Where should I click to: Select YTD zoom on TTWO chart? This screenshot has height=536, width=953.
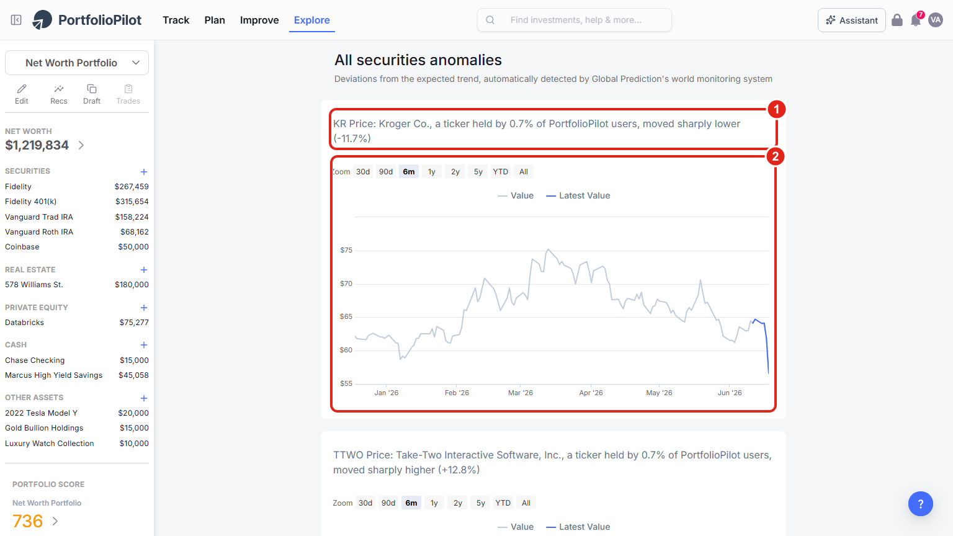503,503
